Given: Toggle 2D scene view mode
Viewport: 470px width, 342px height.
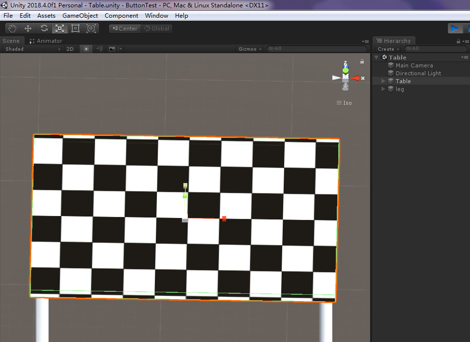Looking at the screenshot, I should (x=70, y=49).
